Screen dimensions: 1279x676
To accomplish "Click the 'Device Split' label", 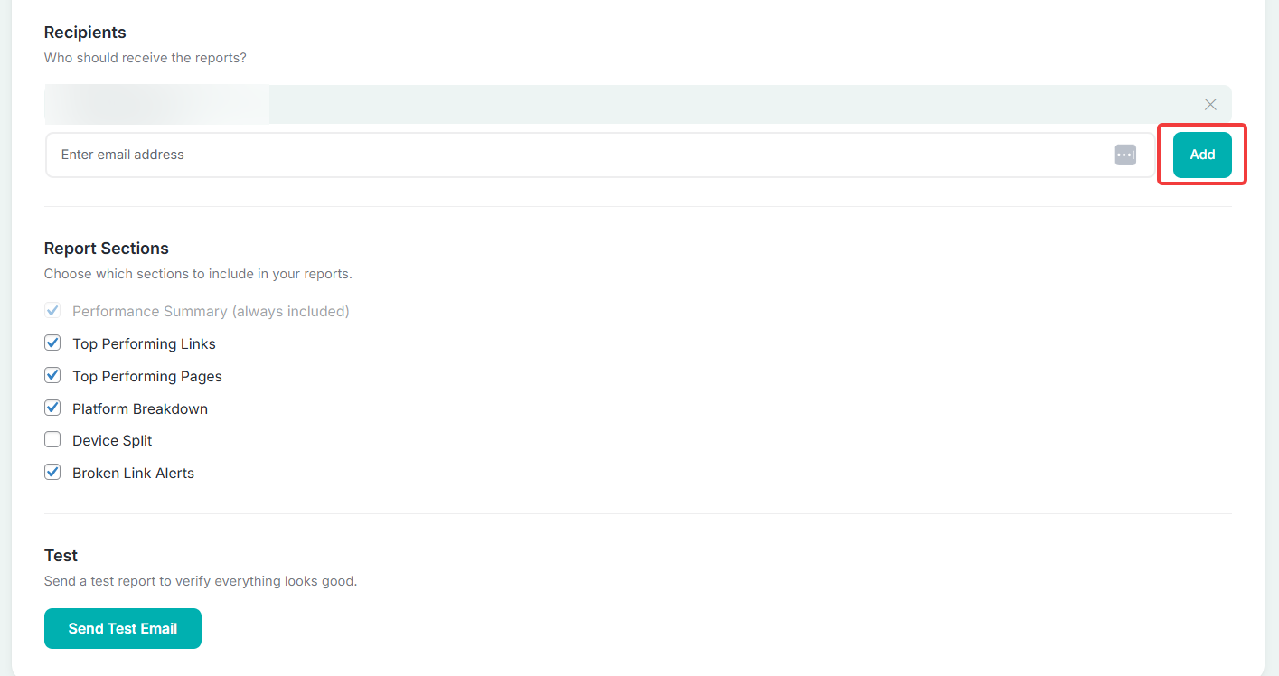I will tap(112, 441).
